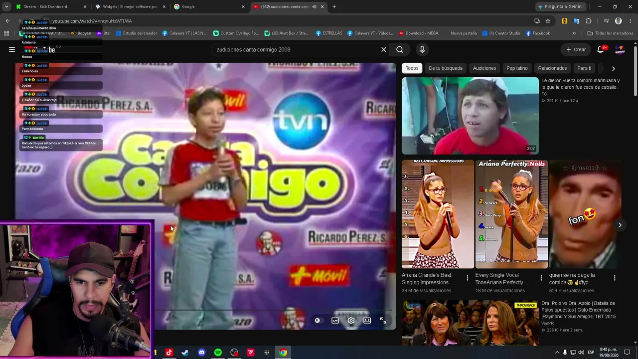The height and width of the screenshot is (359, 638).
Task: Switch player to theater mode
Action: click(367, 321)
